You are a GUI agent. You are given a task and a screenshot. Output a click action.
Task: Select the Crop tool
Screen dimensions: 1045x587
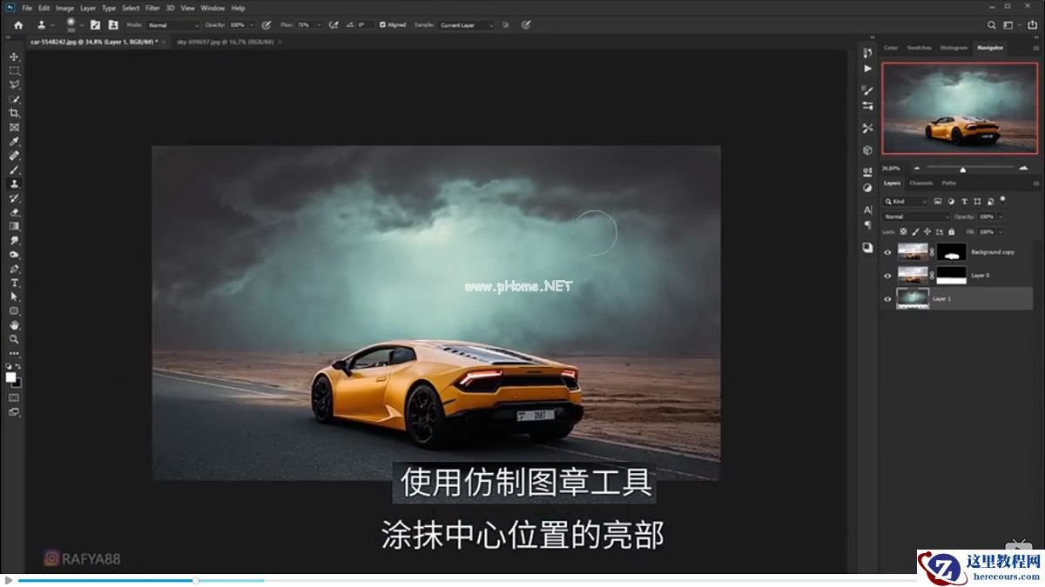[x=13, y=113]
